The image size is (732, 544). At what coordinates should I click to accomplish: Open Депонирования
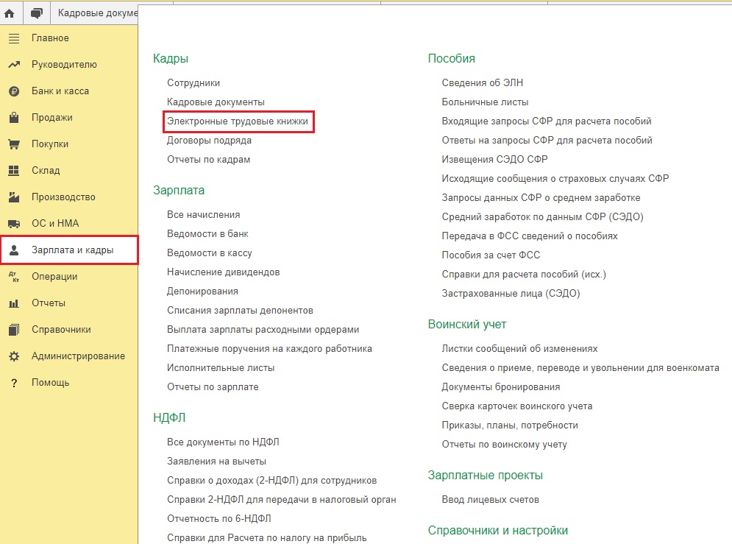[202, 291]
